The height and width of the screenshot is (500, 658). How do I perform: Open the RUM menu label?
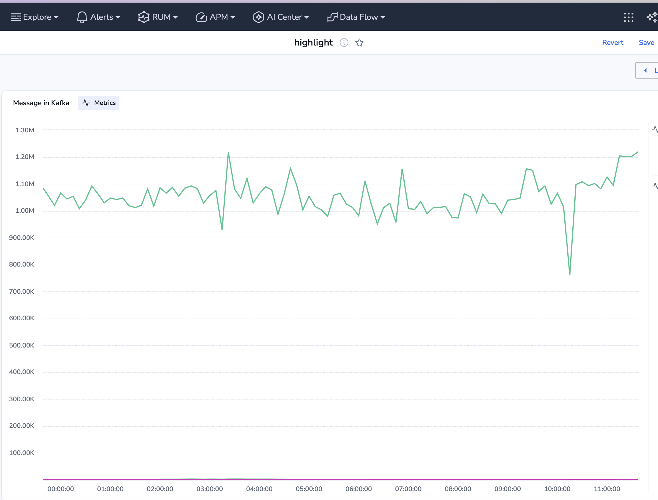(161, 17)
